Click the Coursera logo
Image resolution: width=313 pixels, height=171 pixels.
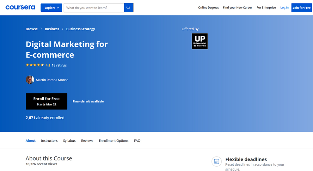click(20, 7)
